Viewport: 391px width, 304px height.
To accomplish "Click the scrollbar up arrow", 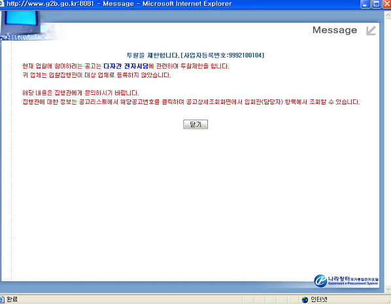I will click(x=388, y=15).
